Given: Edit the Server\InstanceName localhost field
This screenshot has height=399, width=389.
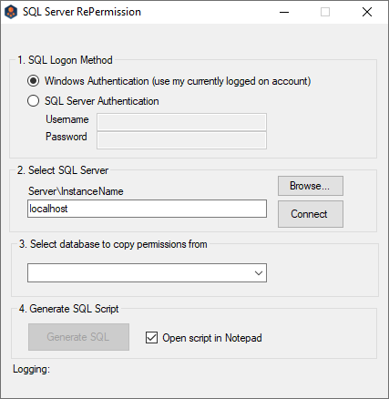Looking at the screenshot, I should (147, 209).
